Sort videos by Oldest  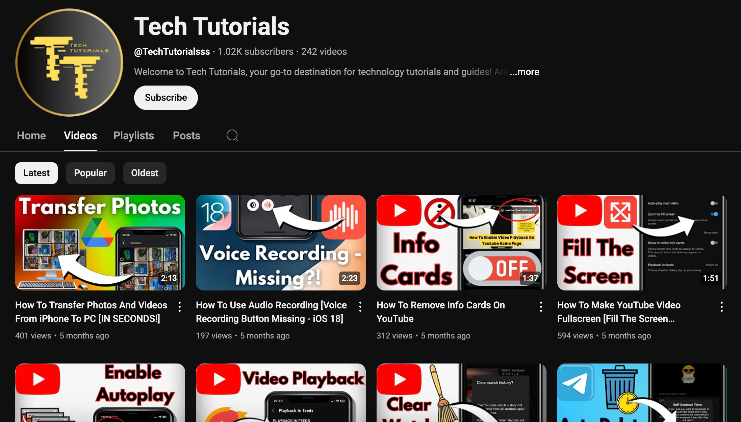tap(145, 173)
